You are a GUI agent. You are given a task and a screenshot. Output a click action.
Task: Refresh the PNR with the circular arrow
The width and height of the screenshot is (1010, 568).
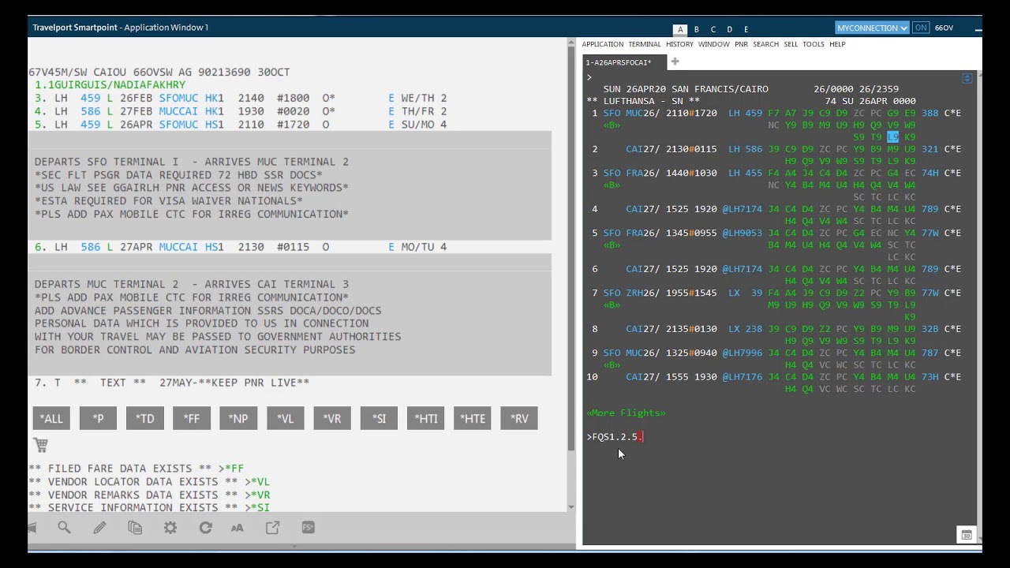[x=205, y=528]
